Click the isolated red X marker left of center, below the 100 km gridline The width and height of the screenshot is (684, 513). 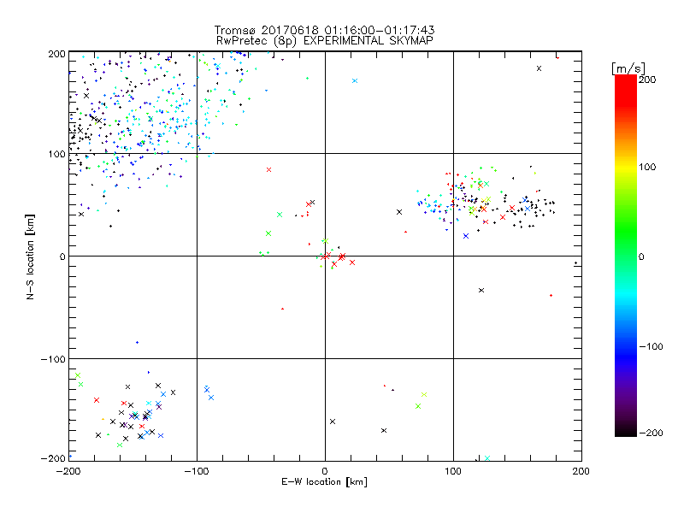point(268,169)
